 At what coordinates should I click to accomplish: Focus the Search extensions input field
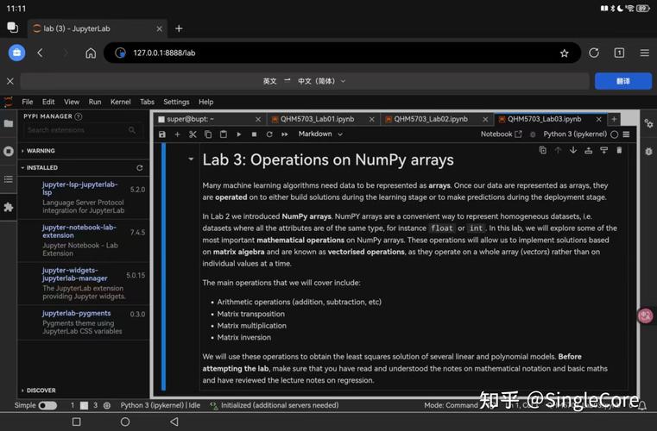(77, 130)
